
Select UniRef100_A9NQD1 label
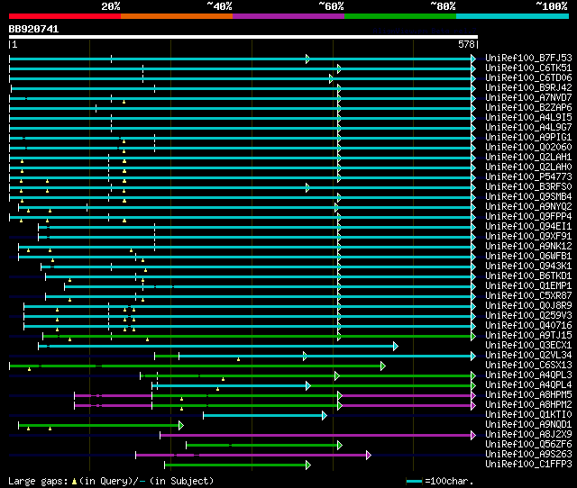pos(528,425)
